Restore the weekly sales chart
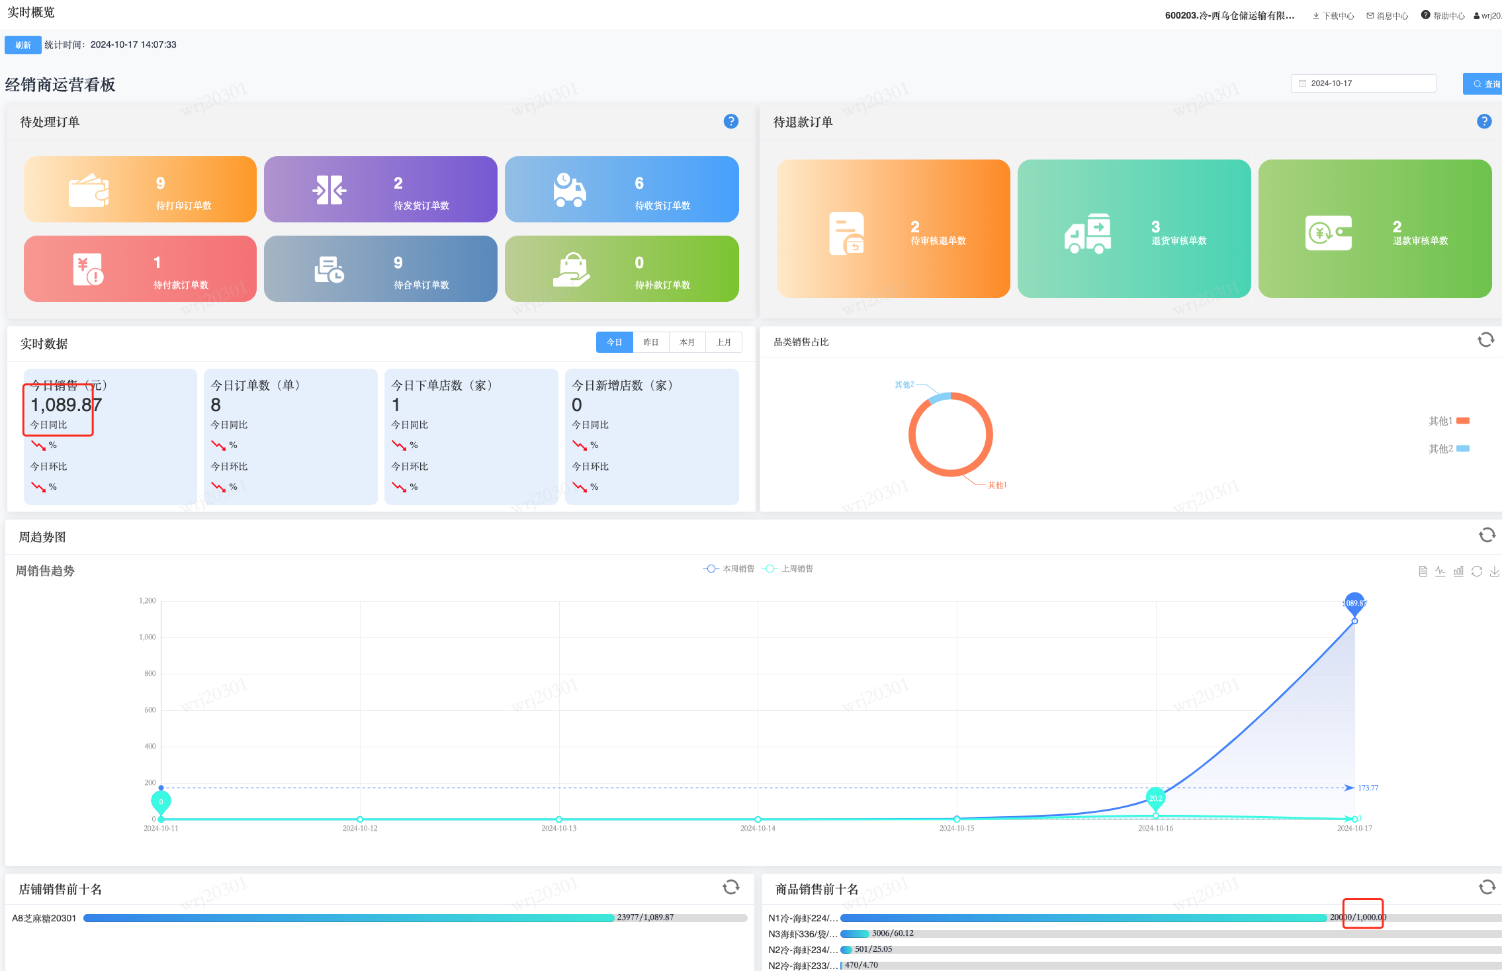 1477,571
